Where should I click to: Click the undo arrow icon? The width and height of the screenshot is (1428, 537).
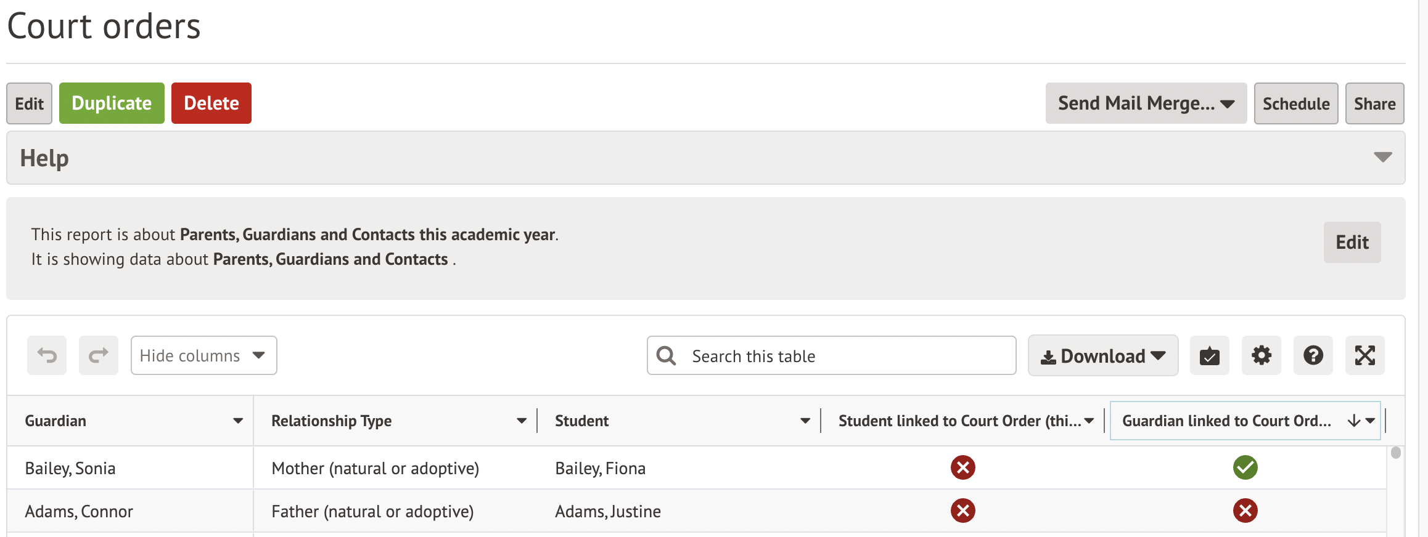(x=47, y=355)
